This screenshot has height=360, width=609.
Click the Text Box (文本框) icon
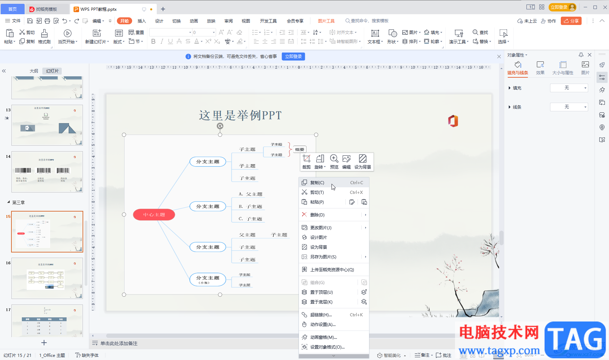point(375,33)
